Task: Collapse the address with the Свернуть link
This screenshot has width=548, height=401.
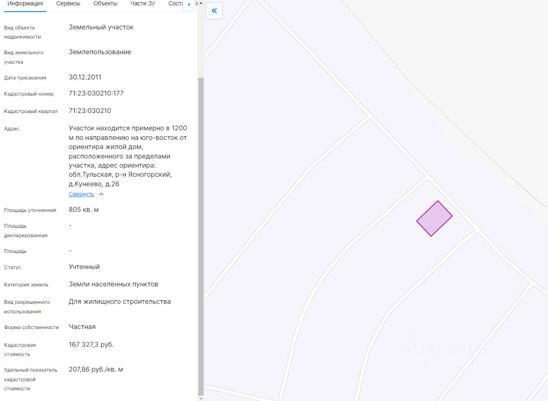Action: [x=81, y=194]
